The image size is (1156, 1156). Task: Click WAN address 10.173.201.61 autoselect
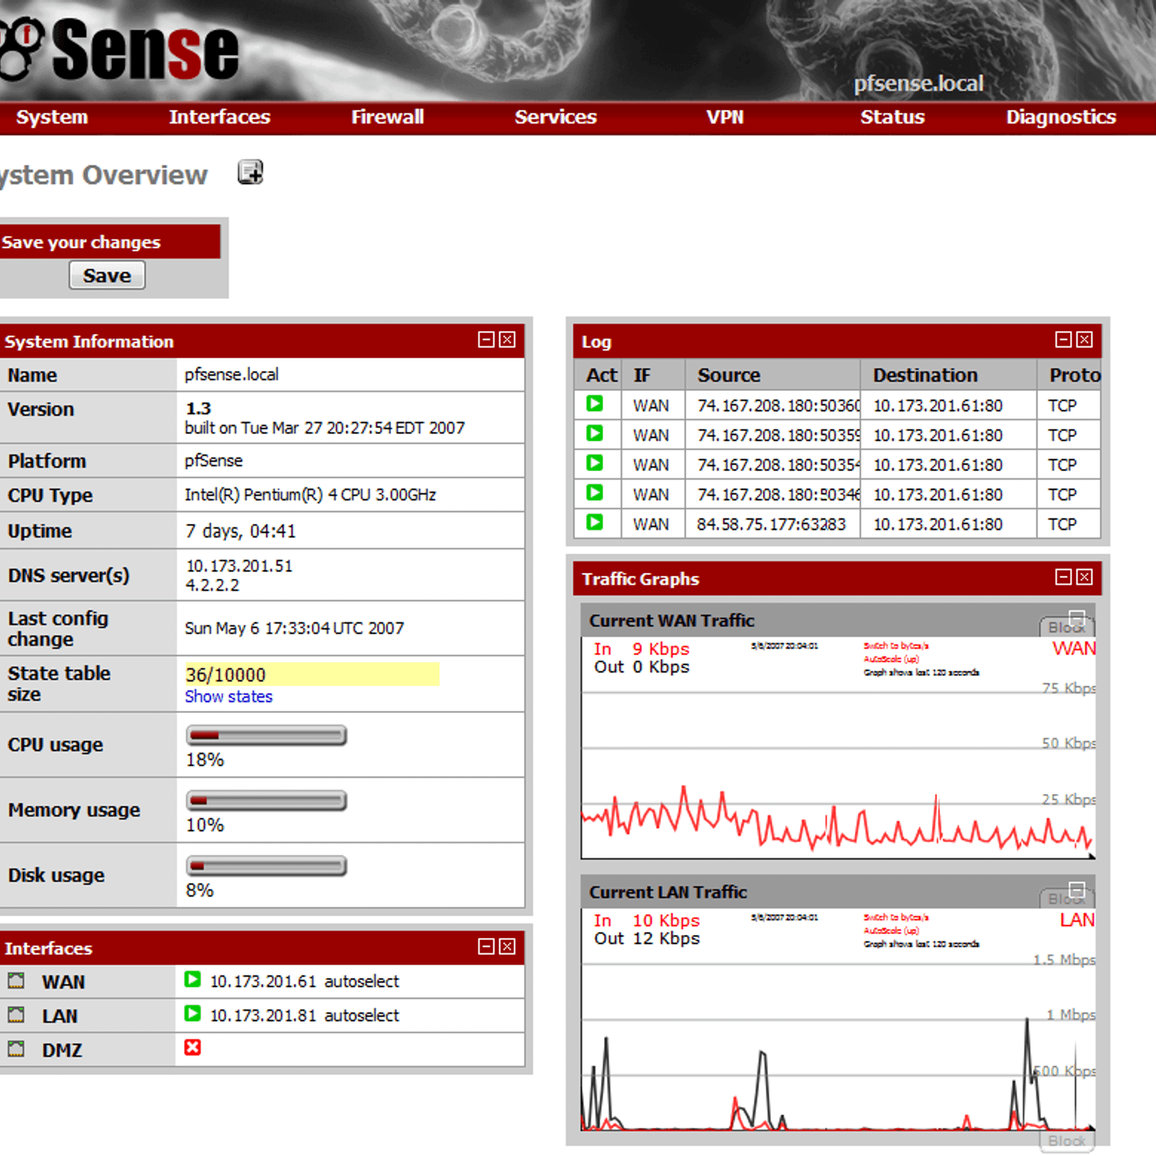click(x=304, y=981)
